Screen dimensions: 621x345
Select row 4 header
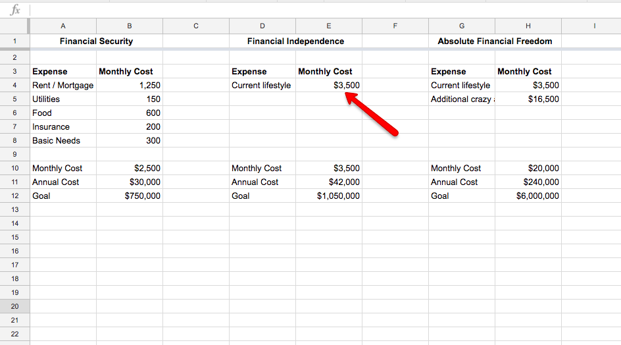(14, 85)
